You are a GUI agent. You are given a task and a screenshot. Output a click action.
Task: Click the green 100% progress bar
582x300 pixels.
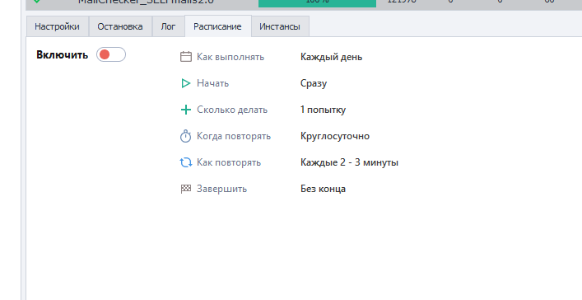pyautogui.click(x=318, y=3)
